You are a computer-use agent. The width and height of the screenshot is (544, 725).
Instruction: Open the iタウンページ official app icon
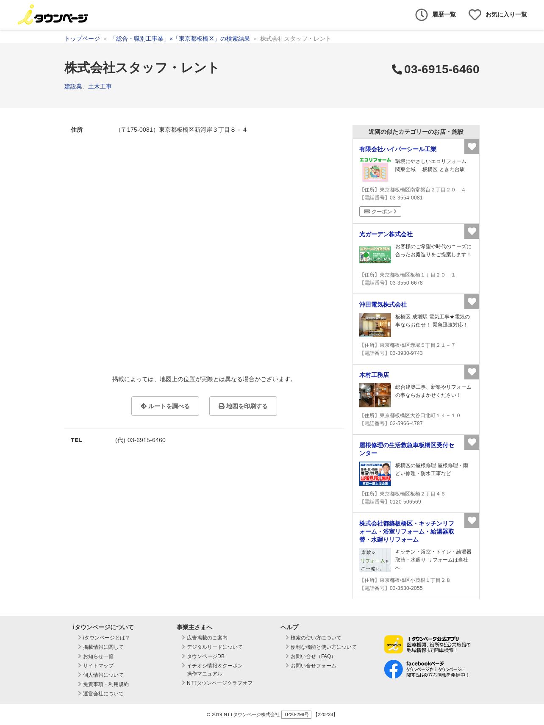(394, 644)
